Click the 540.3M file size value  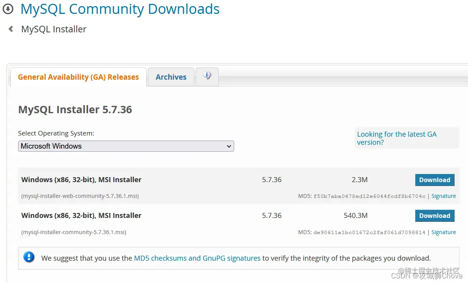(356, 216)
